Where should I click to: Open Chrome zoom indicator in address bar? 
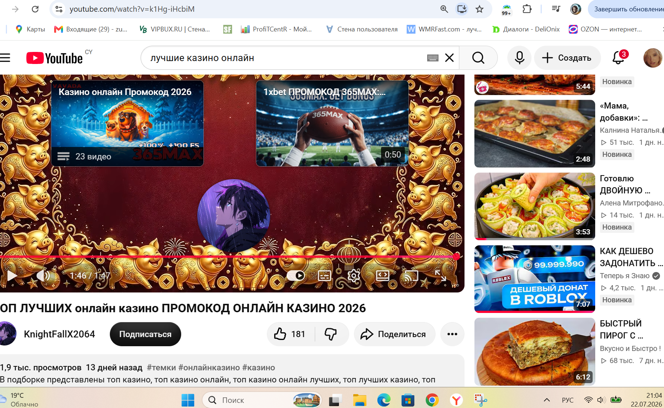(x=444, y=9)
